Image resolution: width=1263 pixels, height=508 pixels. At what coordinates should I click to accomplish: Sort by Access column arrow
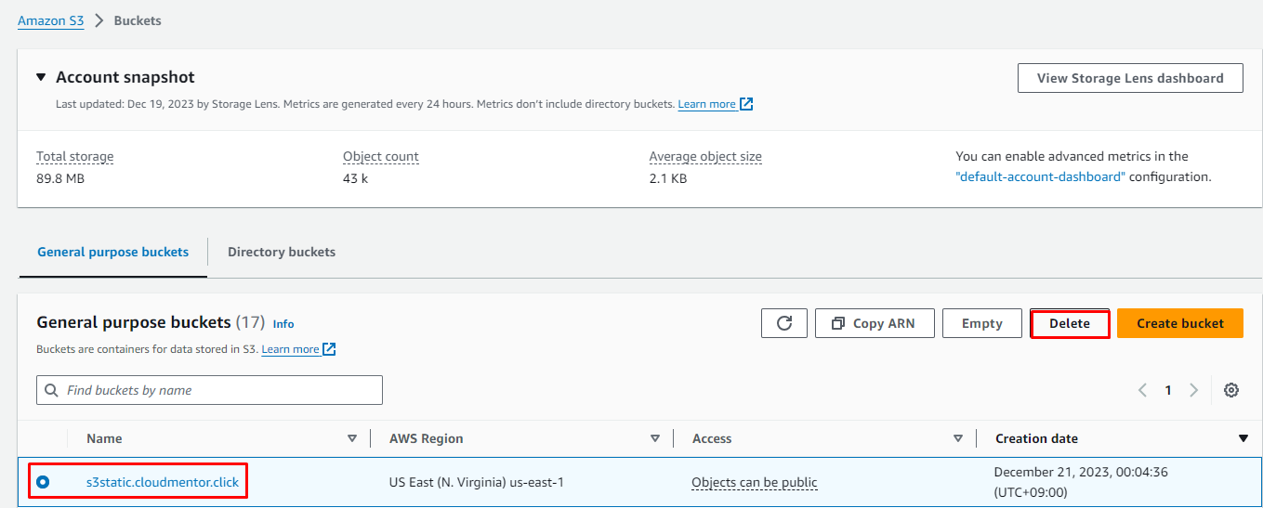pyautogui.click(x=958, y=438)
